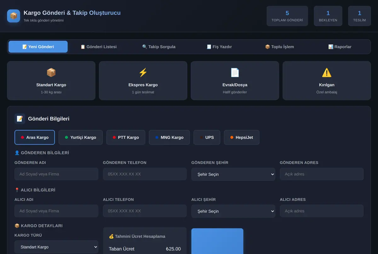The height and width of the screenshot is (254, 378).
Task: Click the Standart Kargo box icon
Action: pyautogui.click(x=51, y=72)
